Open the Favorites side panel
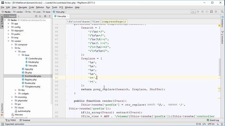 (x=2, y=110)
